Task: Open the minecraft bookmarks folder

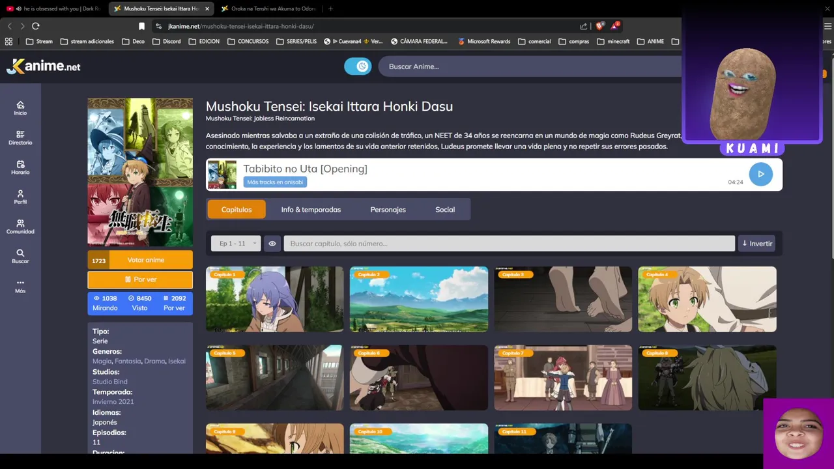Action: pos(612,41)
